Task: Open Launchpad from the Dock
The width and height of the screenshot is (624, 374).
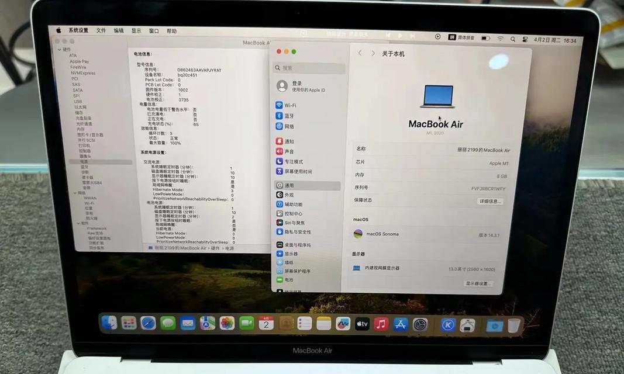Action: (129, 323)
